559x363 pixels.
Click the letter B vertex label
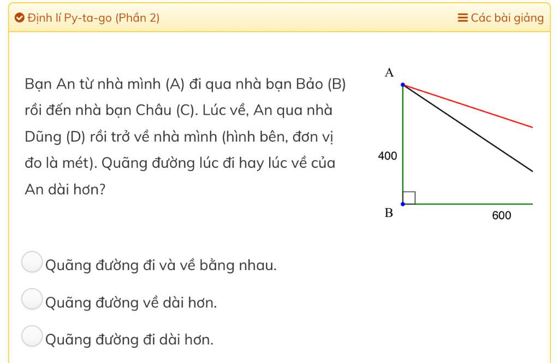tap(389, 213)
